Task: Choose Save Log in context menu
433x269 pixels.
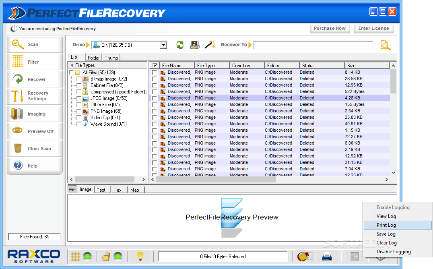Action: [x=398, y=234]
